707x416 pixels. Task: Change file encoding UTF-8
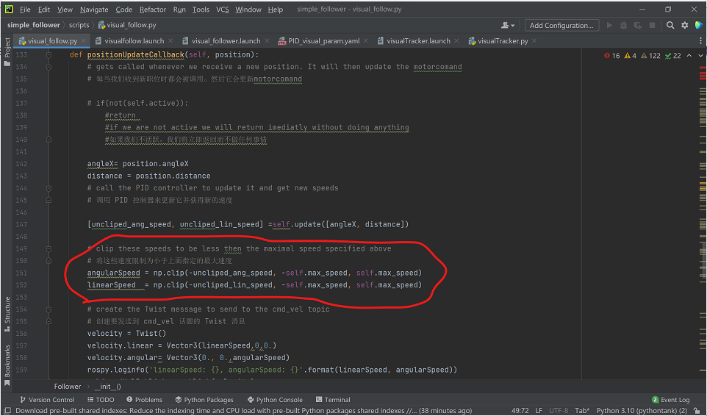pyautogui.click(x=559, y=411)
